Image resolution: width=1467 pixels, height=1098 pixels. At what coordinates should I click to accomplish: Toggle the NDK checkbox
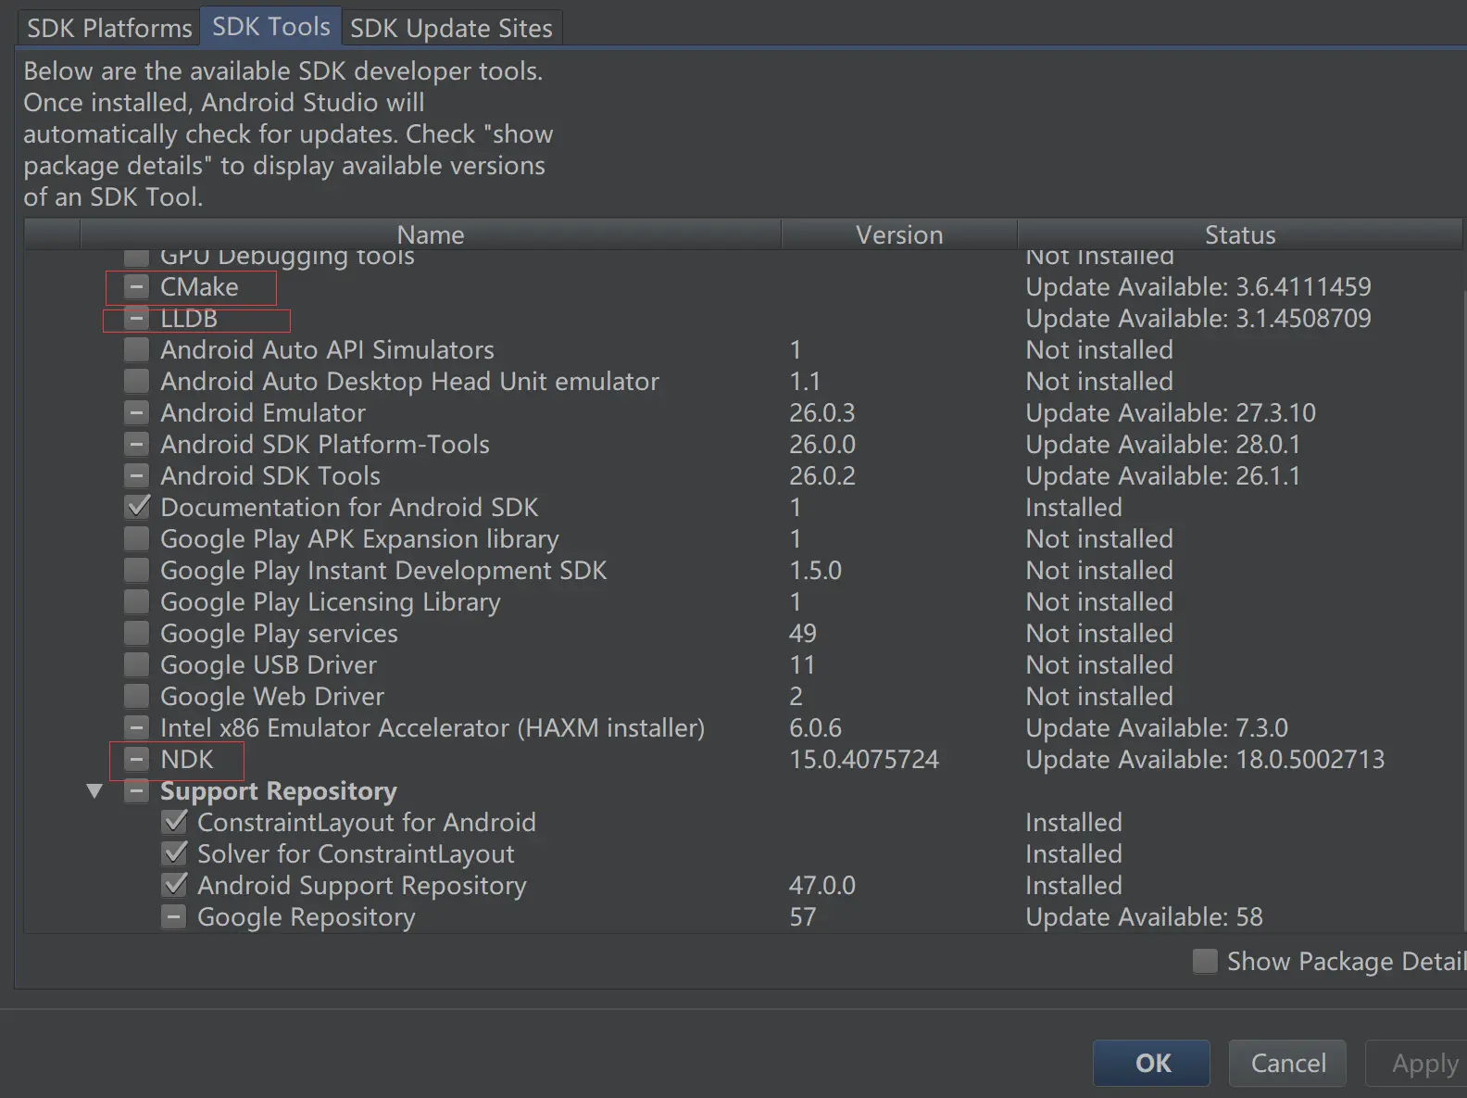pyautogui.click(x=137, y=760)
